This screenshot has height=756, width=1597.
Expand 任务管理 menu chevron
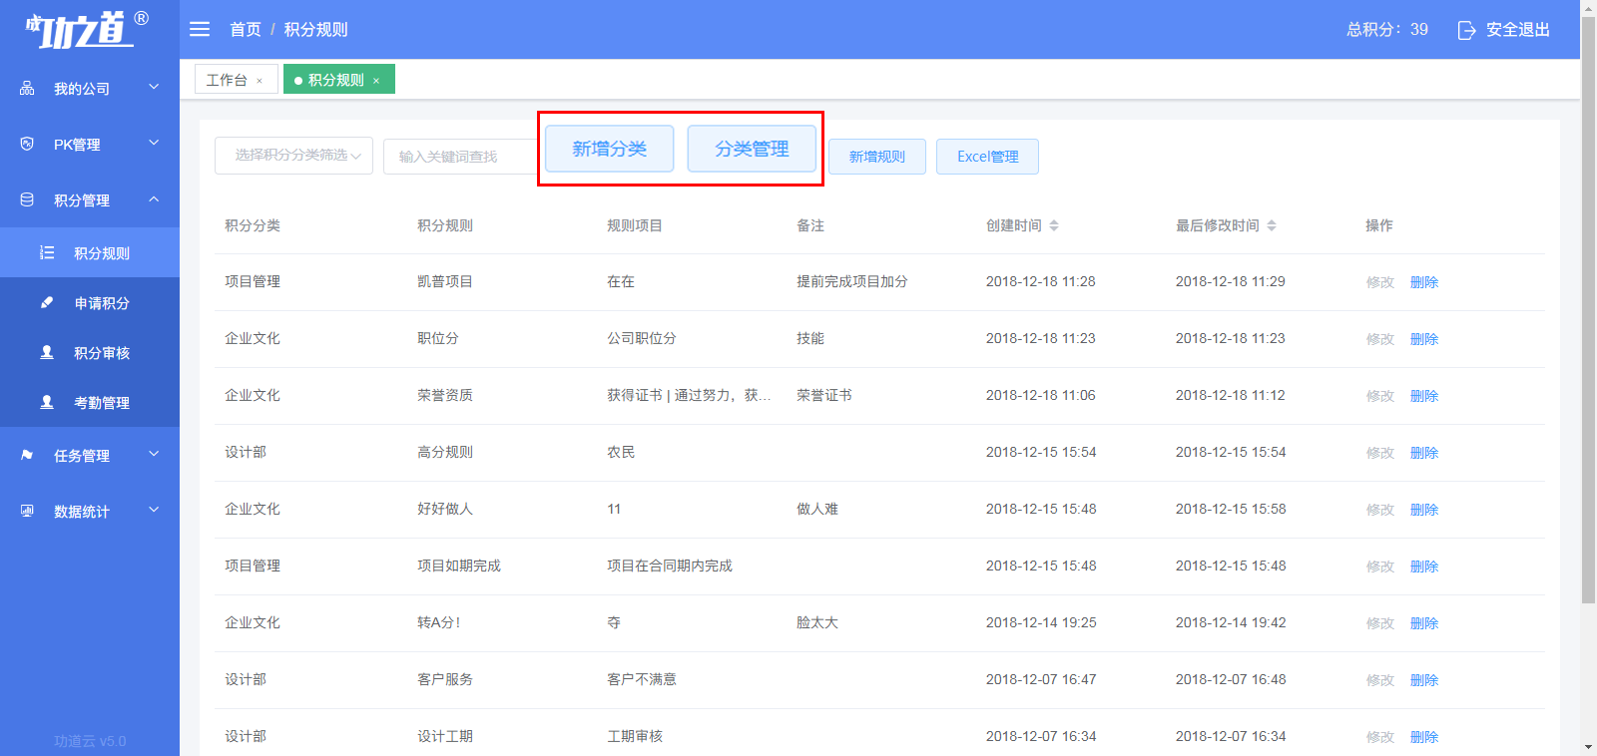coord(154,454)
